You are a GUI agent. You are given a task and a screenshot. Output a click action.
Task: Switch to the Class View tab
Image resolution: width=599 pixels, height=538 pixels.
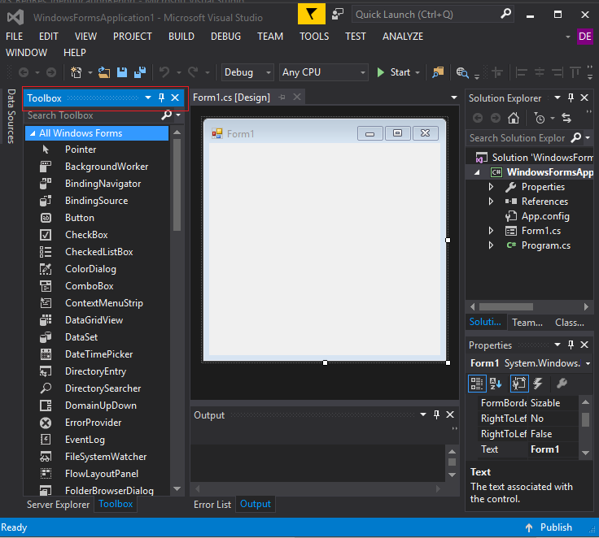[570, 323]
